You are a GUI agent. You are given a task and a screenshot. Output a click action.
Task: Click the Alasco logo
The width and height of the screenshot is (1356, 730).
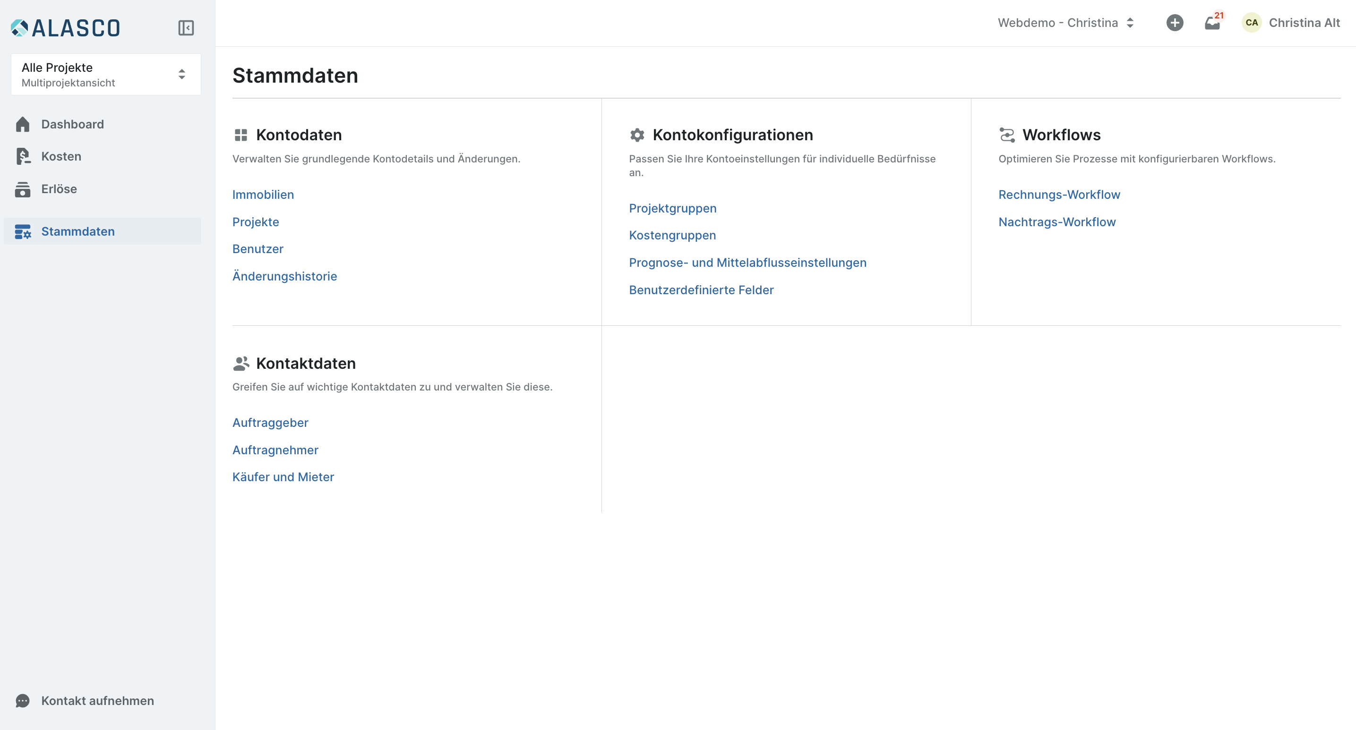(65, 28)
